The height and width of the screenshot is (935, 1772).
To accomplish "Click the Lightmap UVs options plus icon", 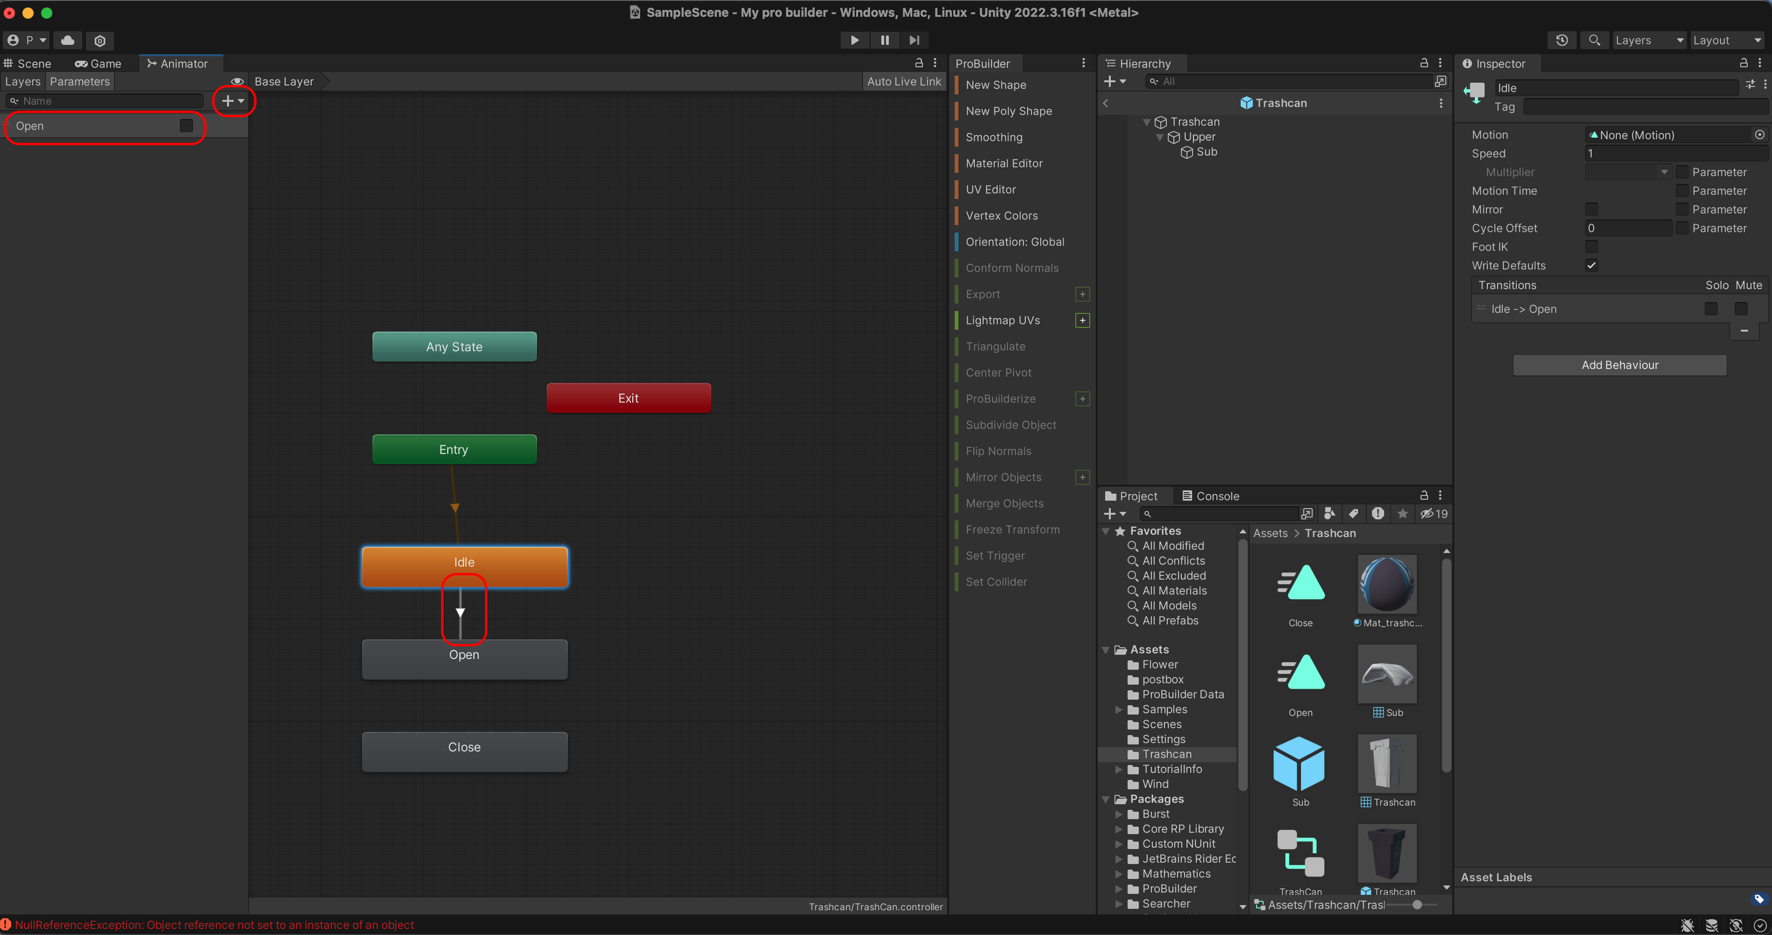I will 1082,320.
